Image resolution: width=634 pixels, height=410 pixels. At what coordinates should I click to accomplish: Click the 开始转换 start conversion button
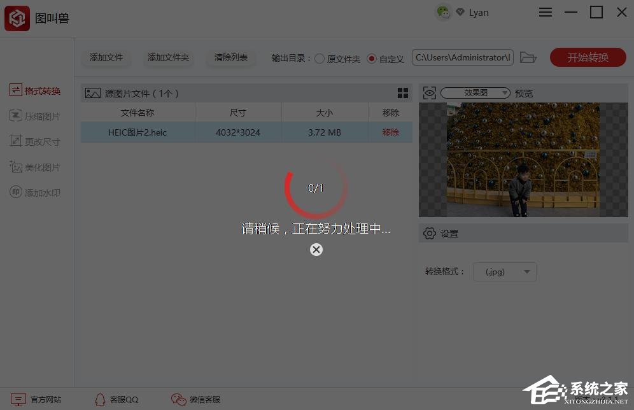pyautogui.click(x=588, y=57)
